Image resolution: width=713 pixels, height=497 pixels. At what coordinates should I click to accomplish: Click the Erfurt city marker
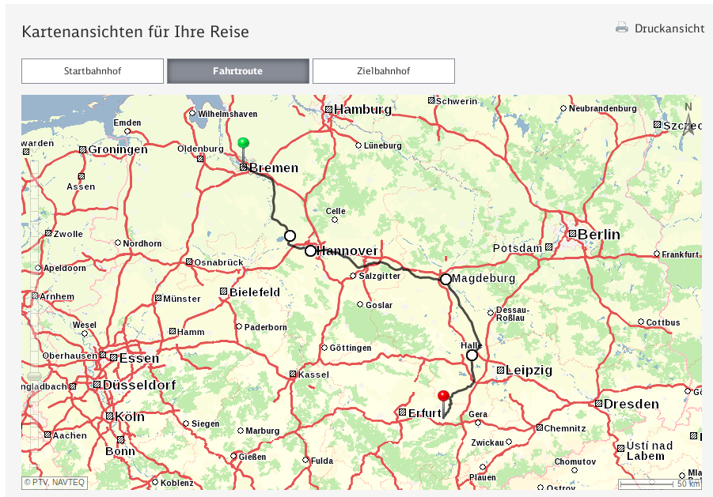pos(402,412)
